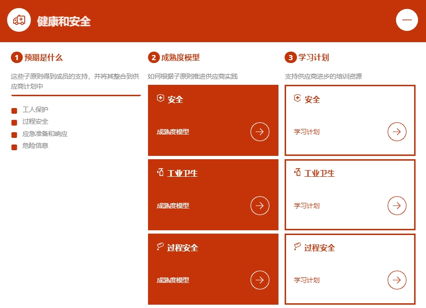This screenshot has height=308, width=426.
Task: Click arrow icon on 安全 成熟度模型 card
Action: coord(259,132)
